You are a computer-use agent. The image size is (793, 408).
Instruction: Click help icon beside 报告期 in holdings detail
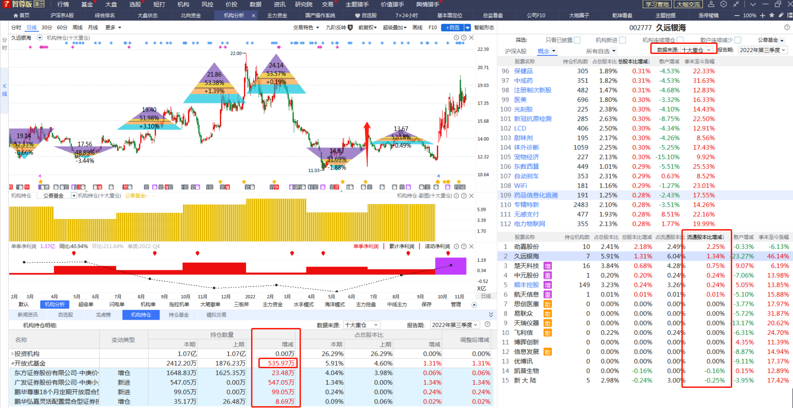pos(488,324)
